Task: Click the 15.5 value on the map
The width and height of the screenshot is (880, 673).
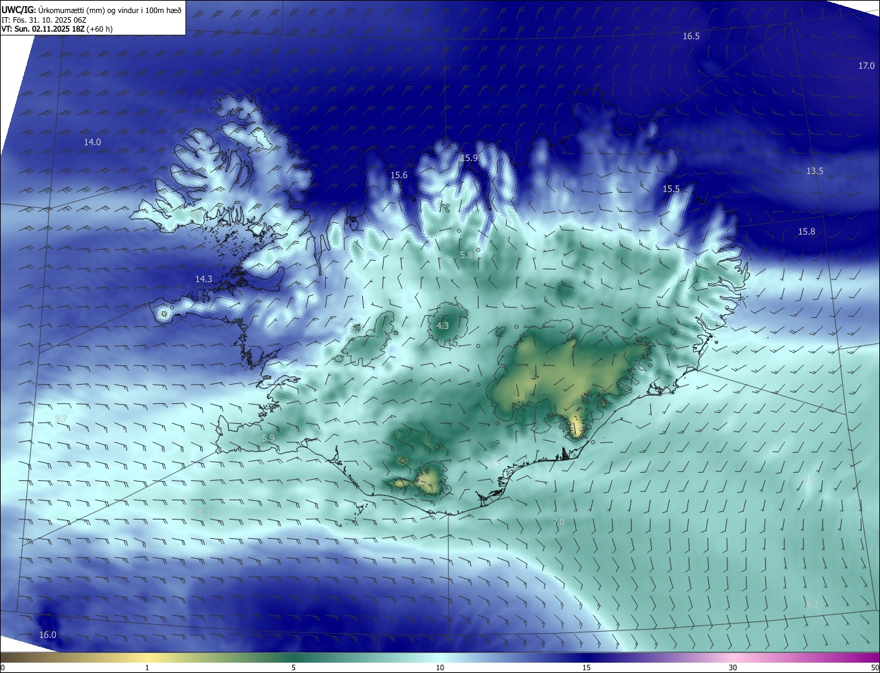Action: coord(671,189)
